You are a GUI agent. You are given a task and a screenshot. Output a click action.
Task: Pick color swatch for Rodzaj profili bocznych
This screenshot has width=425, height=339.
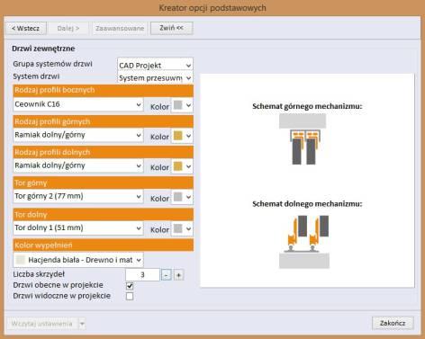tap(182, 105)
